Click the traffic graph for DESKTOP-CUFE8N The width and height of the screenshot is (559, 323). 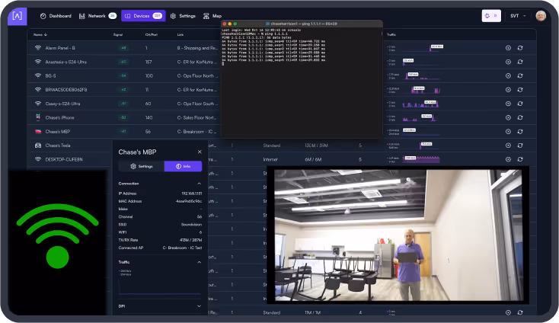pyautogui.click(x=422, y=159)
